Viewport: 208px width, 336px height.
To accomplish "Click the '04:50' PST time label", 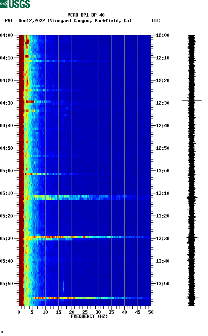I will (x=6, y=148).
